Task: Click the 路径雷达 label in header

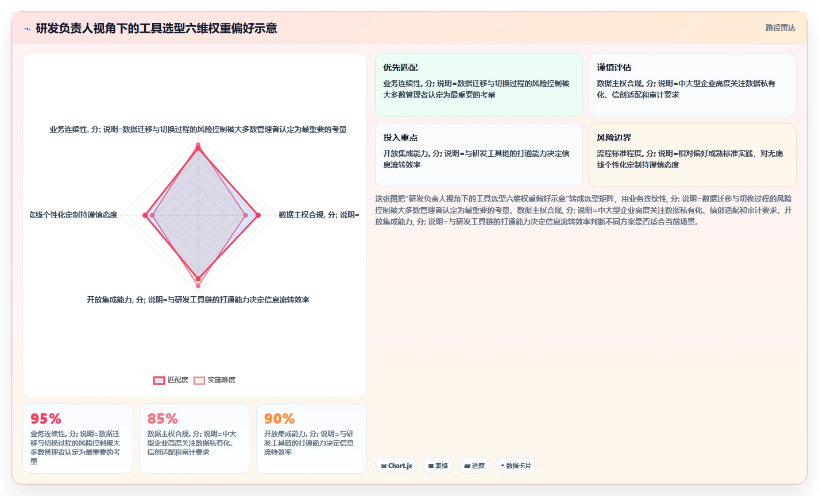Action: tap(780, 28)
